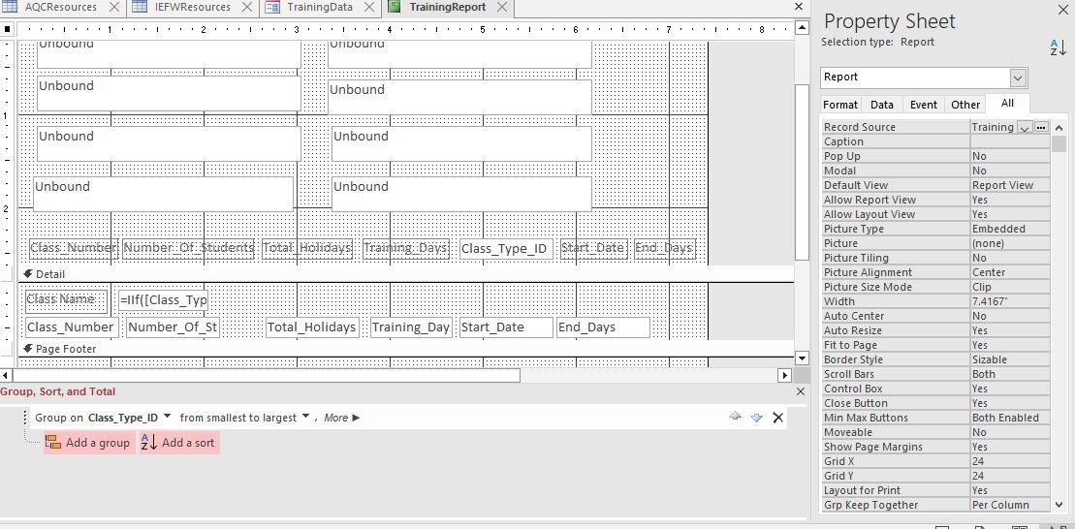Switch to the IEFWResources tab

click(193, 7)
